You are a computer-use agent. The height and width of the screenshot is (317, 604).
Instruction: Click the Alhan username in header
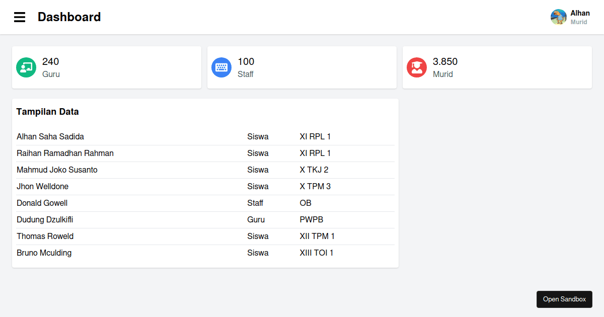[580, 13]
